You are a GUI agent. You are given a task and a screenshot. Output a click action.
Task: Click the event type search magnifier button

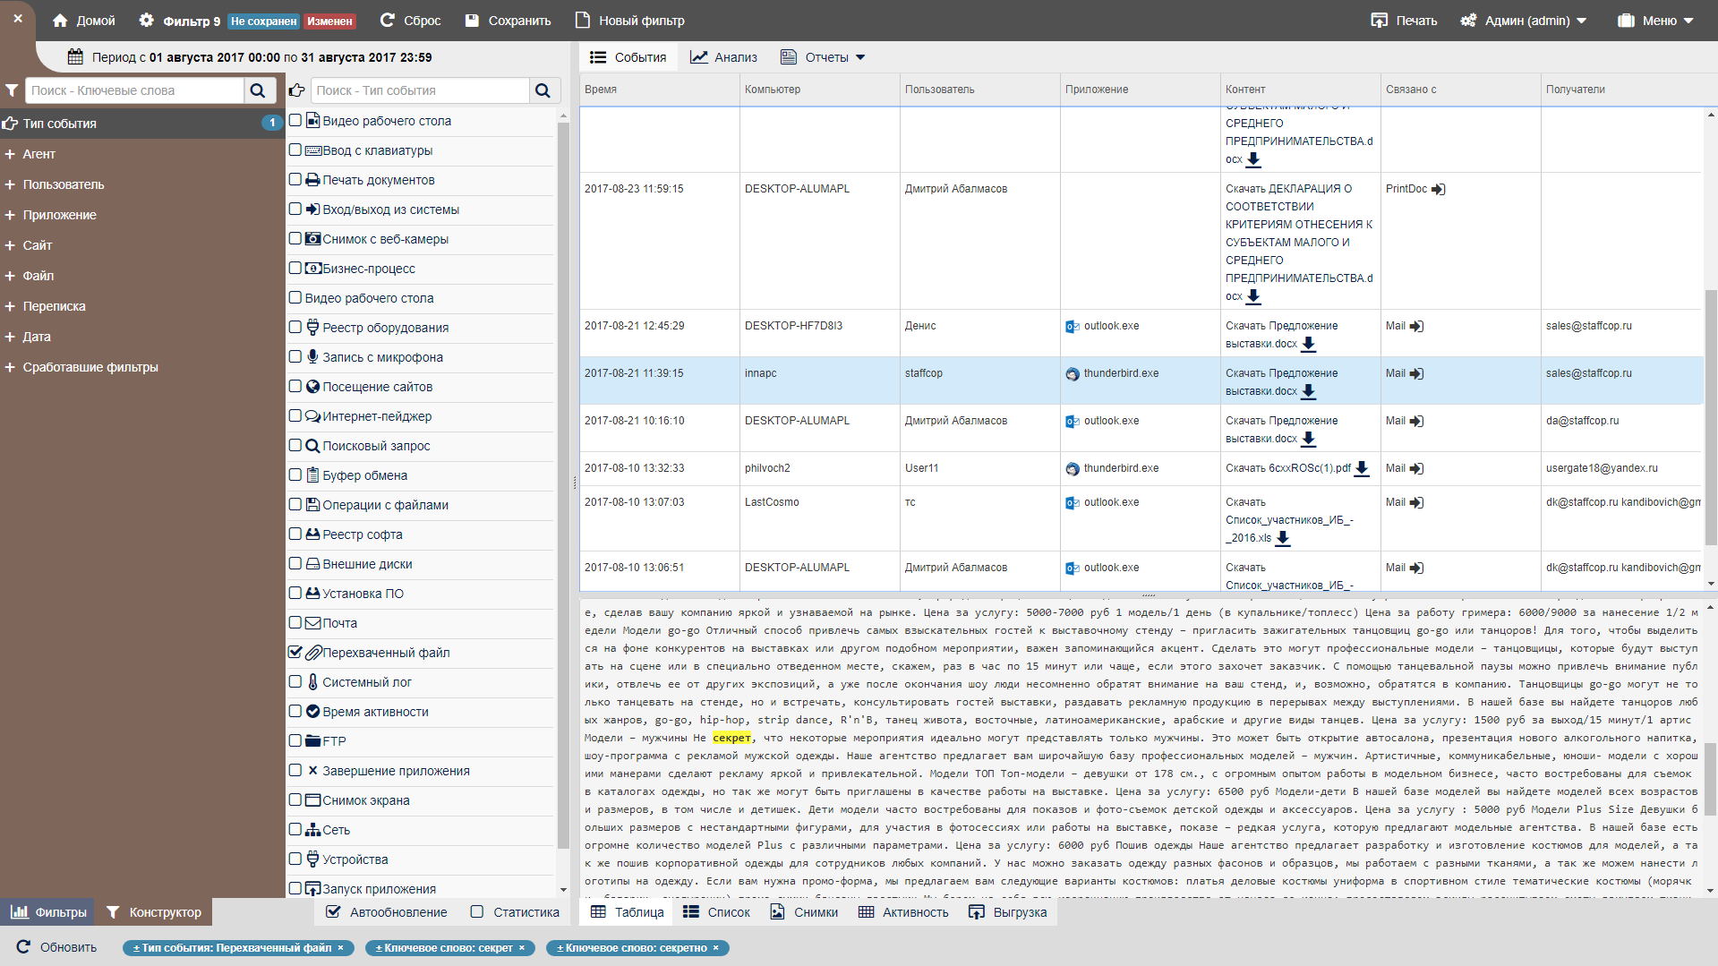pyautogui.click(x=543, y=90)
